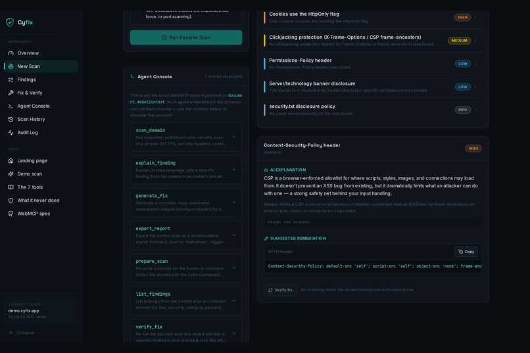Open the Demo scan link
This screenshot has height=353, width=530.
pyautogui.click(x=41, y=174)
